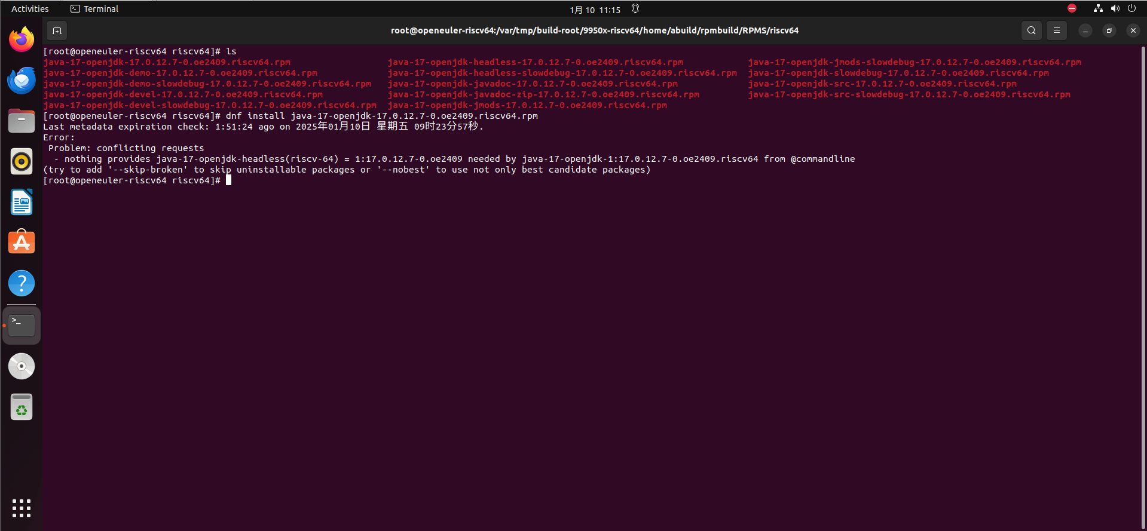Launch LibreOffice Writer from the dock
Screen dimensions: 1147x531
click(22, 202)
